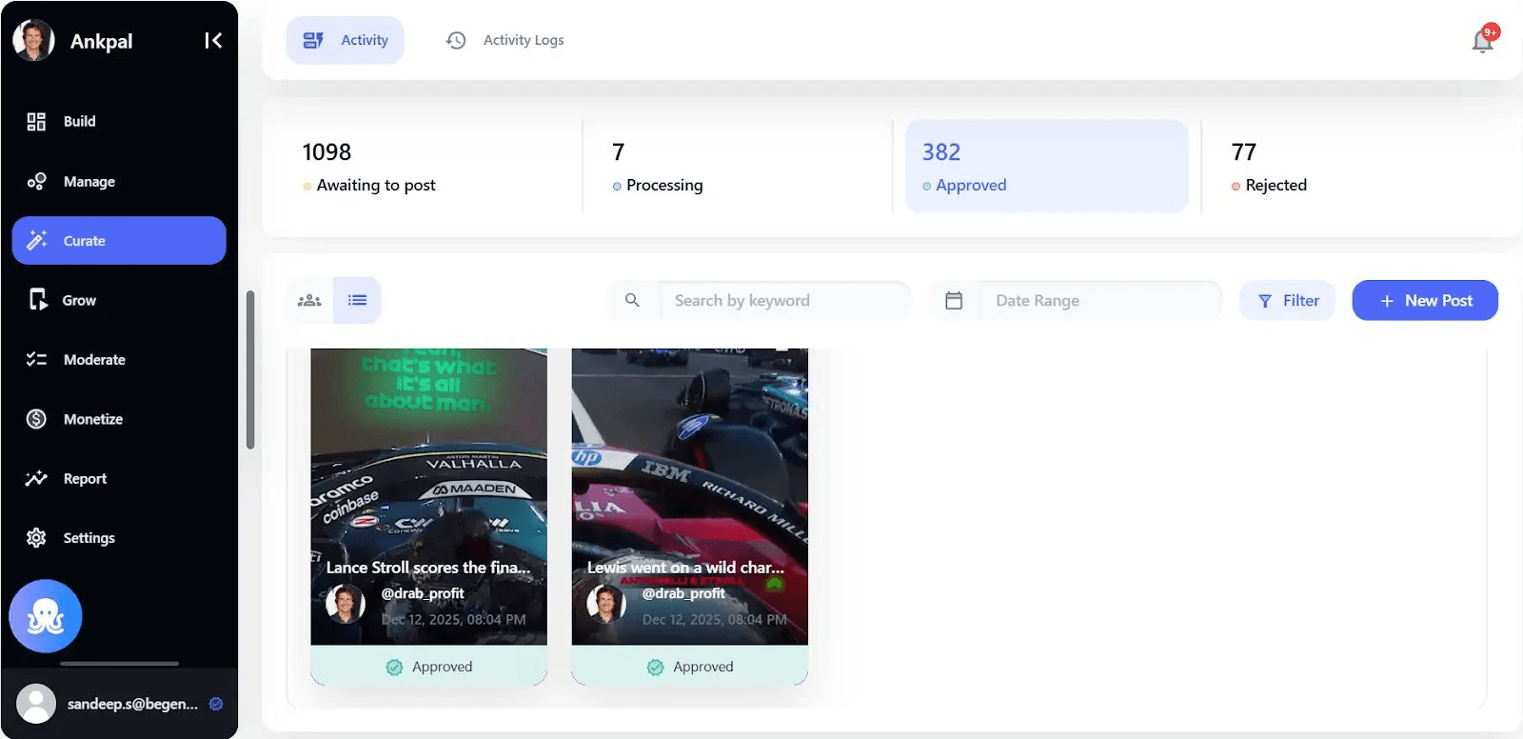Show the 77 Rejected posts
The image size is (1523, 739).
click(x=1356, y=167)
